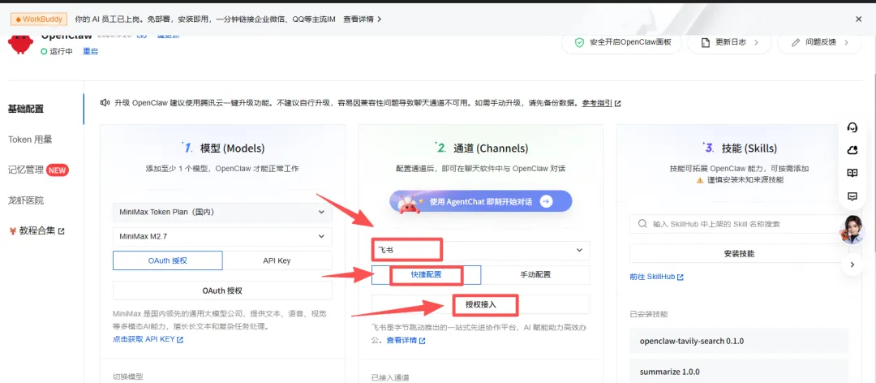Click the wide OAuth 授权 button
Screen dimensions: 876x383
point(222,290)
